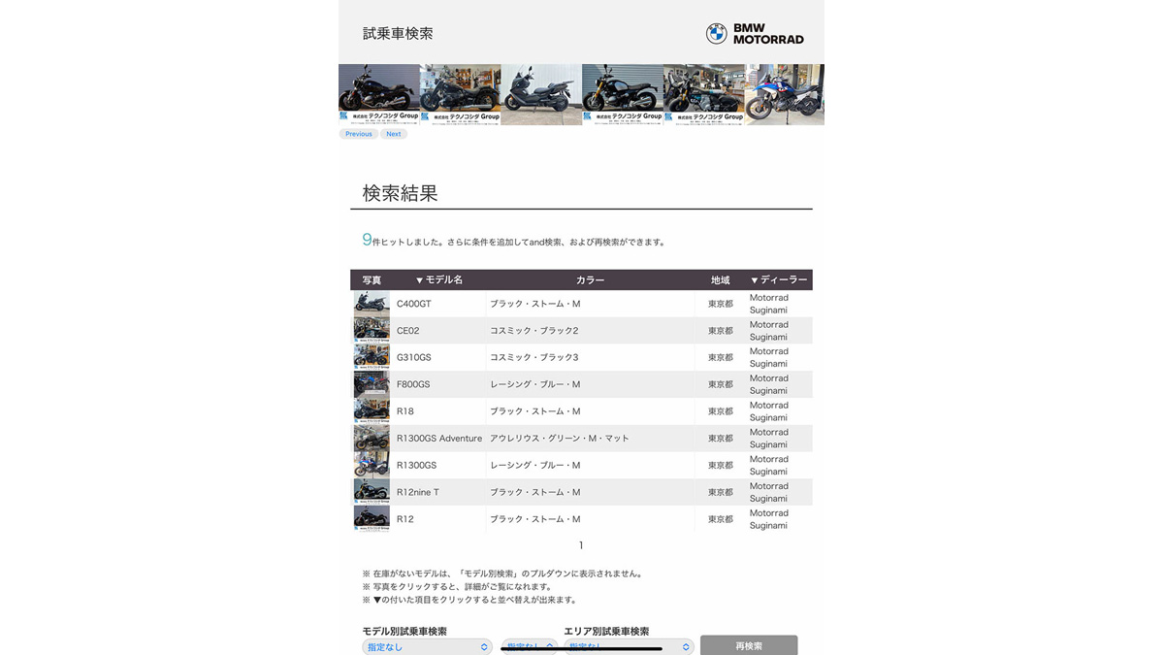Image resolution: width=1164 pixels, height=655 pixels.
Task: Click Motorrad Suginami in the C400GT row
Action: click(x=769, y=304)
